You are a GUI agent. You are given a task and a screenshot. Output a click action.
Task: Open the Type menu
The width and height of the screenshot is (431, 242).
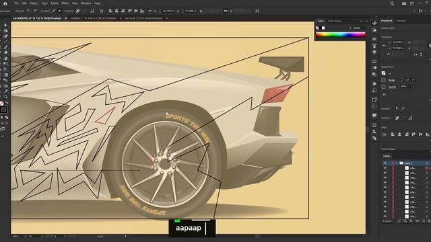click(x=45, y=3)
